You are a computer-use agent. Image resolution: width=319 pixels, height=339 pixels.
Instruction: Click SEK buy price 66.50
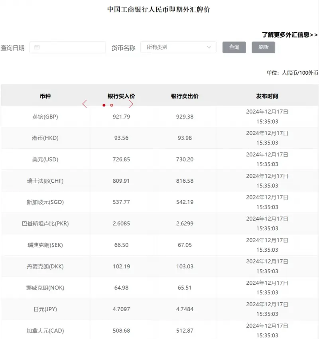pyautogui.click(x=121, y=245)
